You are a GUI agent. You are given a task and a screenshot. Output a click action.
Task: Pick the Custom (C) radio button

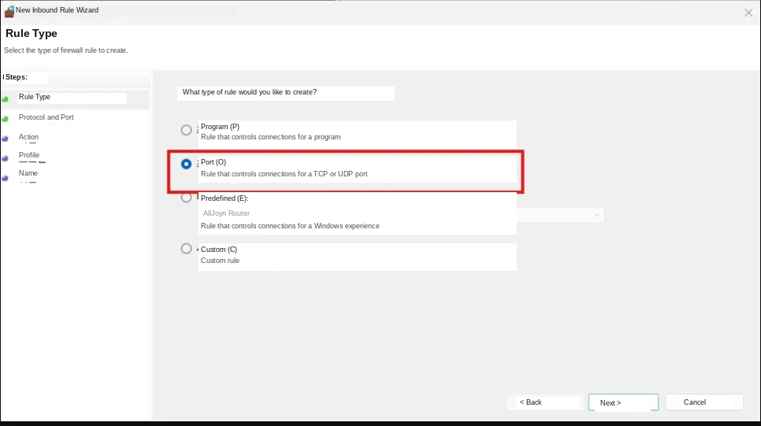point(187,248)
